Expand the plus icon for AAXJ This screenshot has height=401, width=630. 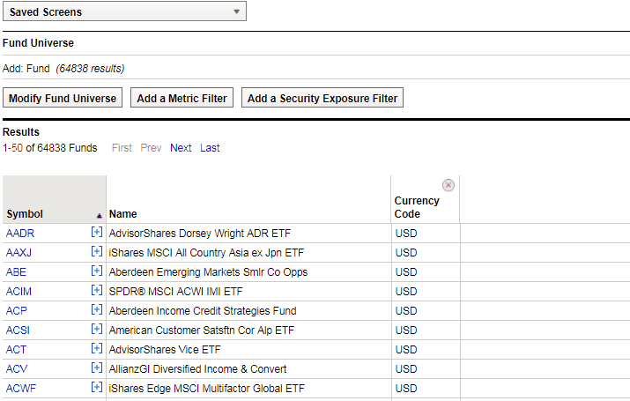pos(96,251)
